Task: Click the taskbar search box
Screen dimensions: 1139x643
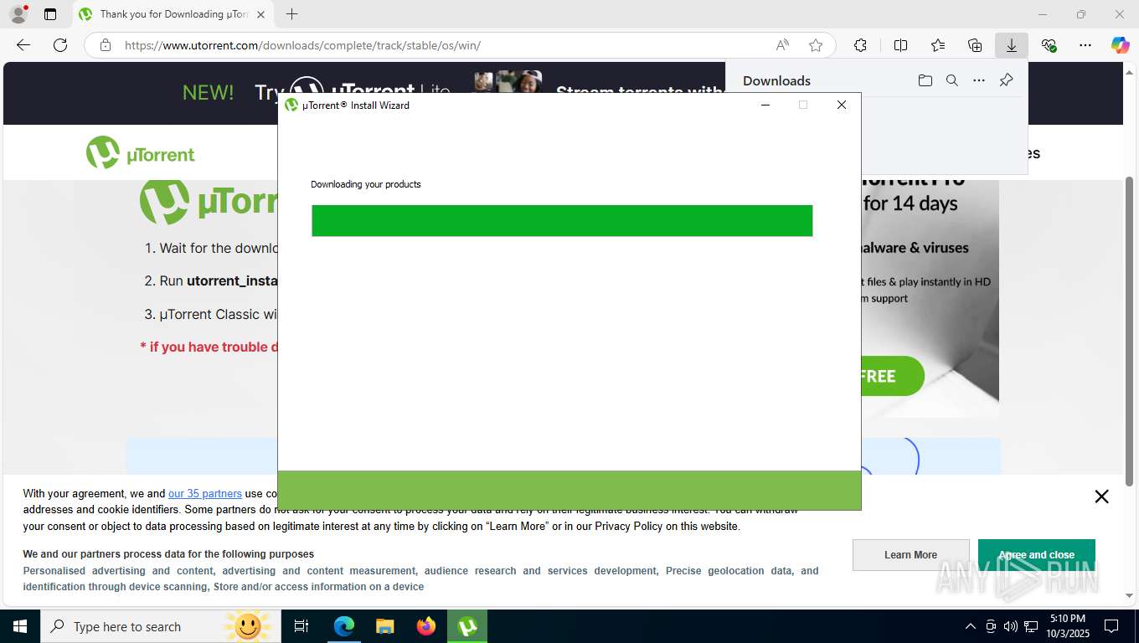Action: tap(161, 626)
